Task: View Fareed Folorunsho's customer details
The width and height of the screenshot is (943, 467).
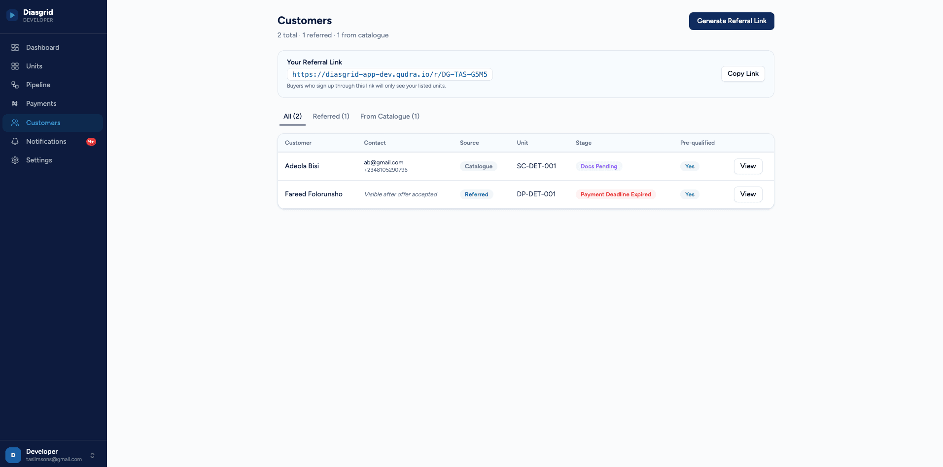Action: click(748, 194)
